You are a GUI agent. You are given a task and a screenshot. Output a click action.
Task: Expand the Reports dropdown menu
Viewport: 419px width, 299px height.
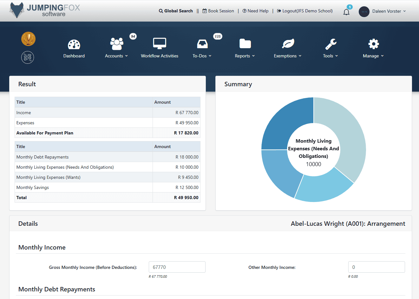tap(245, 56)
